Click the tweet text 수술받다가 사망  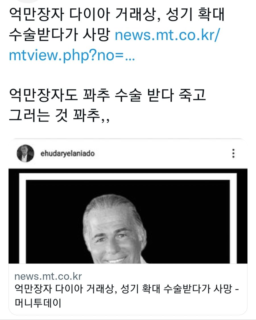[59, 35]
